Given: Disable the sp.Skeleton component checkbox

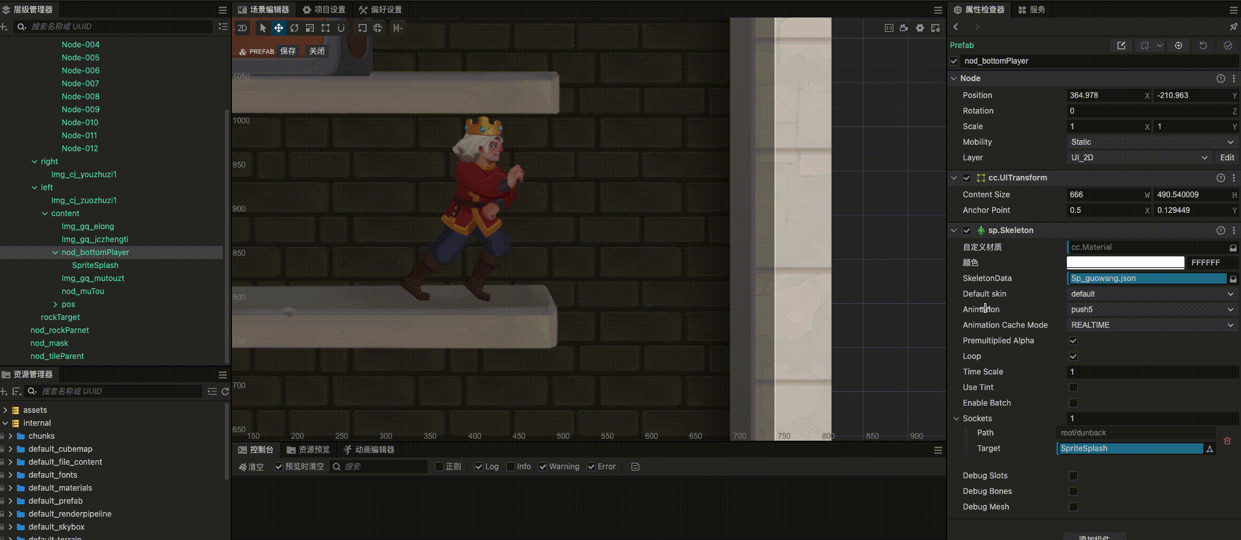Looking at the screenshot, I should tap(967, 230).
